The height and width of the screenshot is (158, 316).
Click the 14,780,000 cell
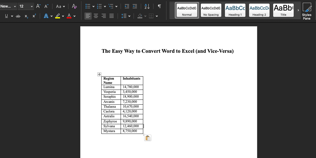click(x=132, y=87)
